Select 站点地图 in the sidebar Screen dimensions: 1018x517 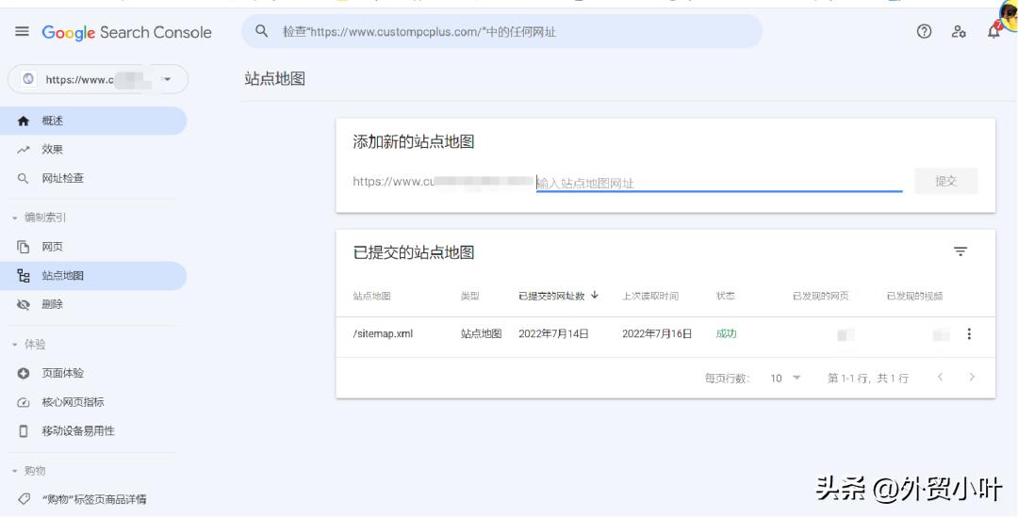coord(93,276)
